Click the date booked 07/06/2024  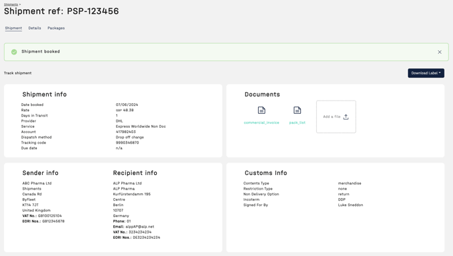tap(127, 105)
